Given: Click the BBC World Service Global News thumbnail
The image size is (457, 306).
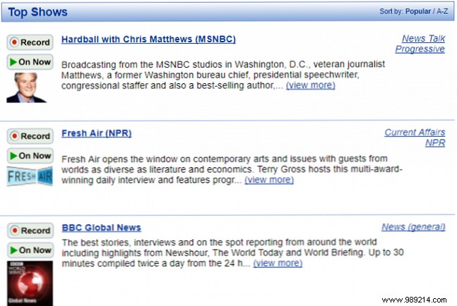Looking at the screenshot, I should coord(25,283).
